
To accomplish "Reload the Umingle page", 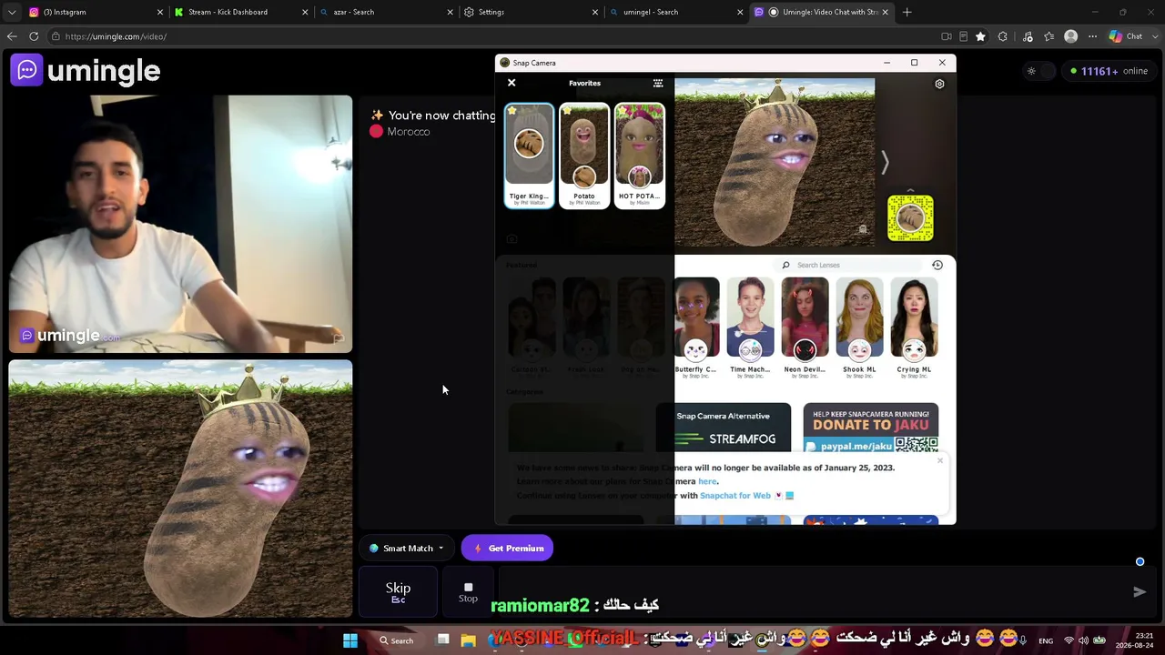I will (x=34, y=36).
